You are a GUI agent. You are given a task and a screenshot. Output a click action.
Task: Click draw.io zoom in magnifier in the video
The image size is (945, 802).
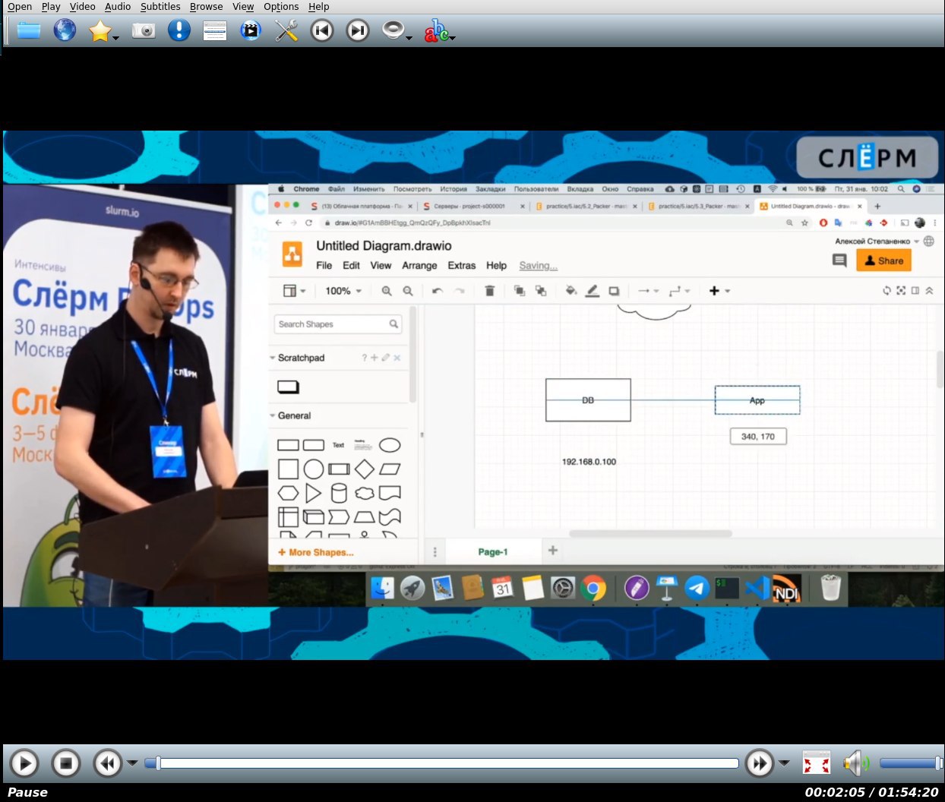pyautogui.click(x=387, y=291)
